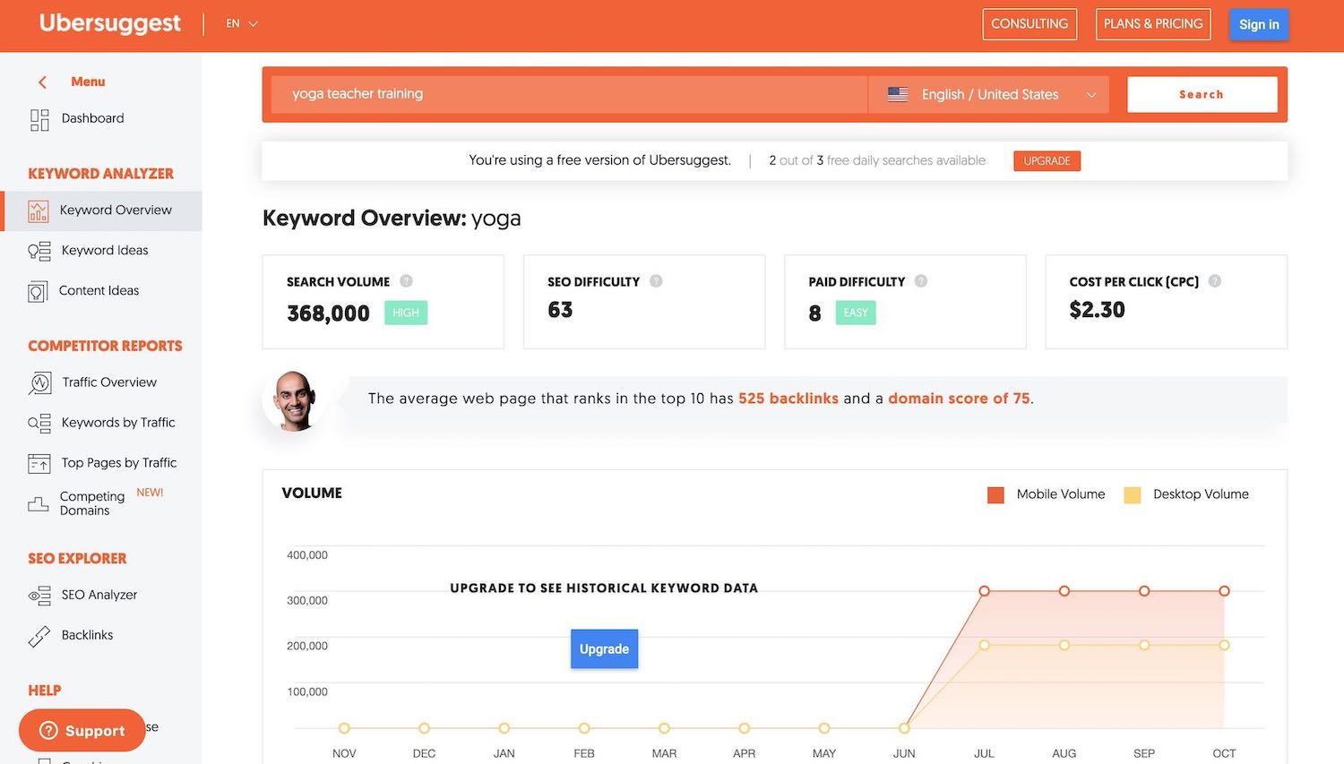Image resolution: width=1344 pixels, height=764 pixels.
Task: Click the Dashboard grid icon
Action: tap(39, 120)
